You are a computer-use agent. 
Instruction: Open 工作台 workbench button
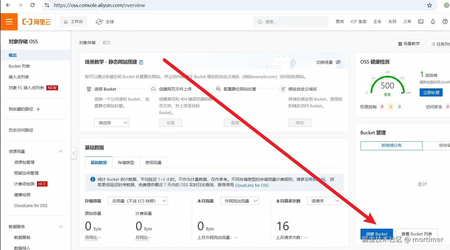pyautogui.click(x=73, y=22)
